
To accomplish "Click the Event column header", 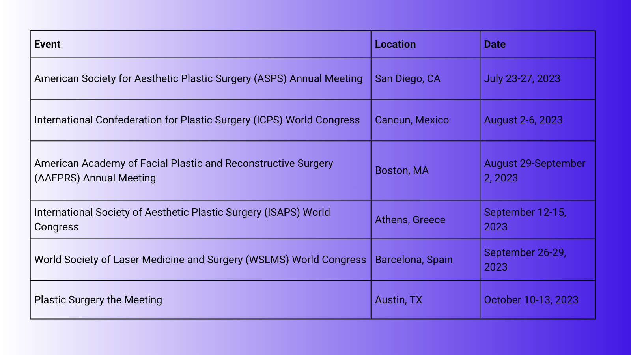I will (x=201, y=45).
